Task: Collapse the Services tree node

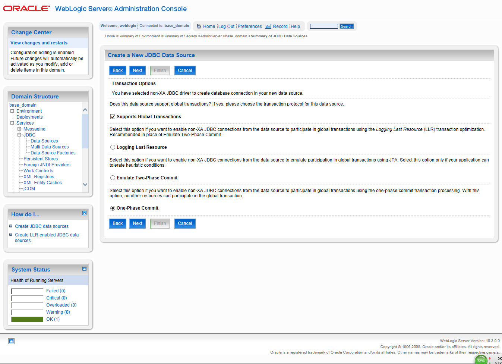Action: tap(12, 123)
